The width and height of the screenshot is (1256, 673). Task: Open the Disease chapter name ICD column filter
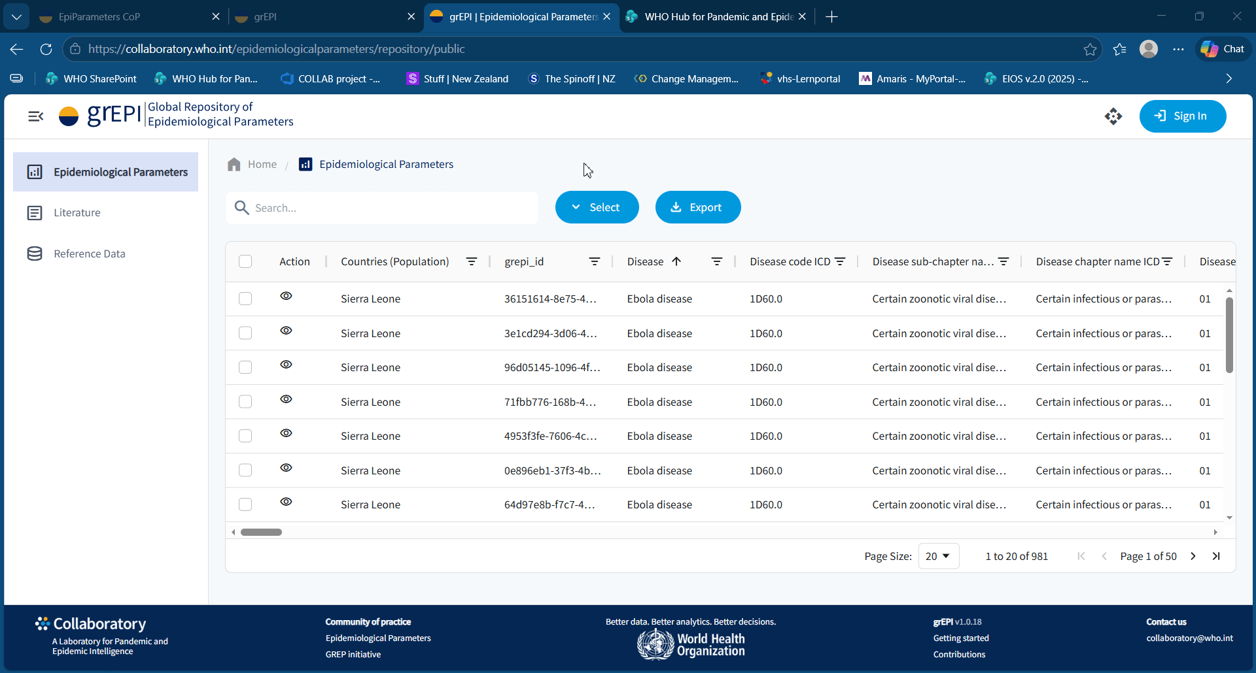pos(1167,261)
